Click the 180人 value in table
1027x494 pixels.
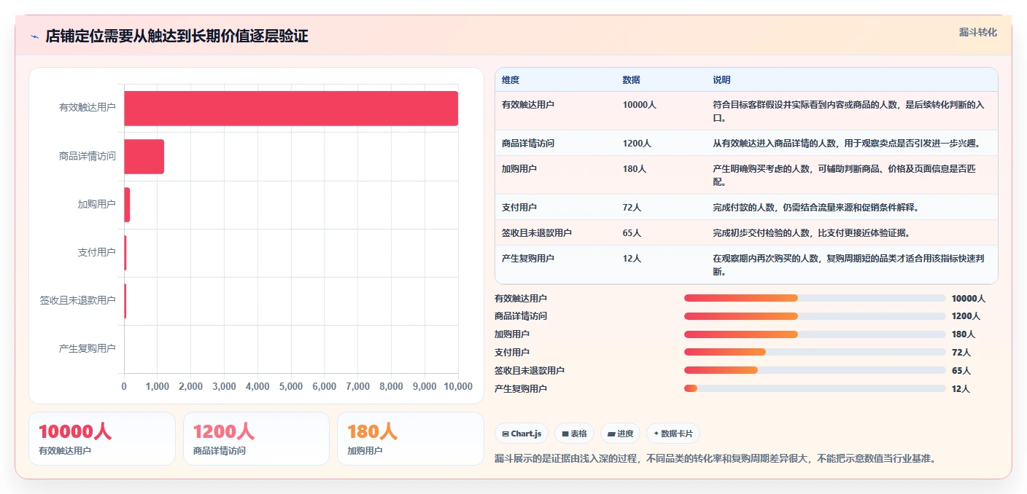[635, 169]
